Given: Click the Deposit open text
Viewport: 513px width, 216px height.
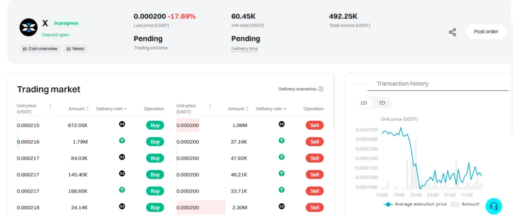Looking at the screenshot, I should [56, 34].
